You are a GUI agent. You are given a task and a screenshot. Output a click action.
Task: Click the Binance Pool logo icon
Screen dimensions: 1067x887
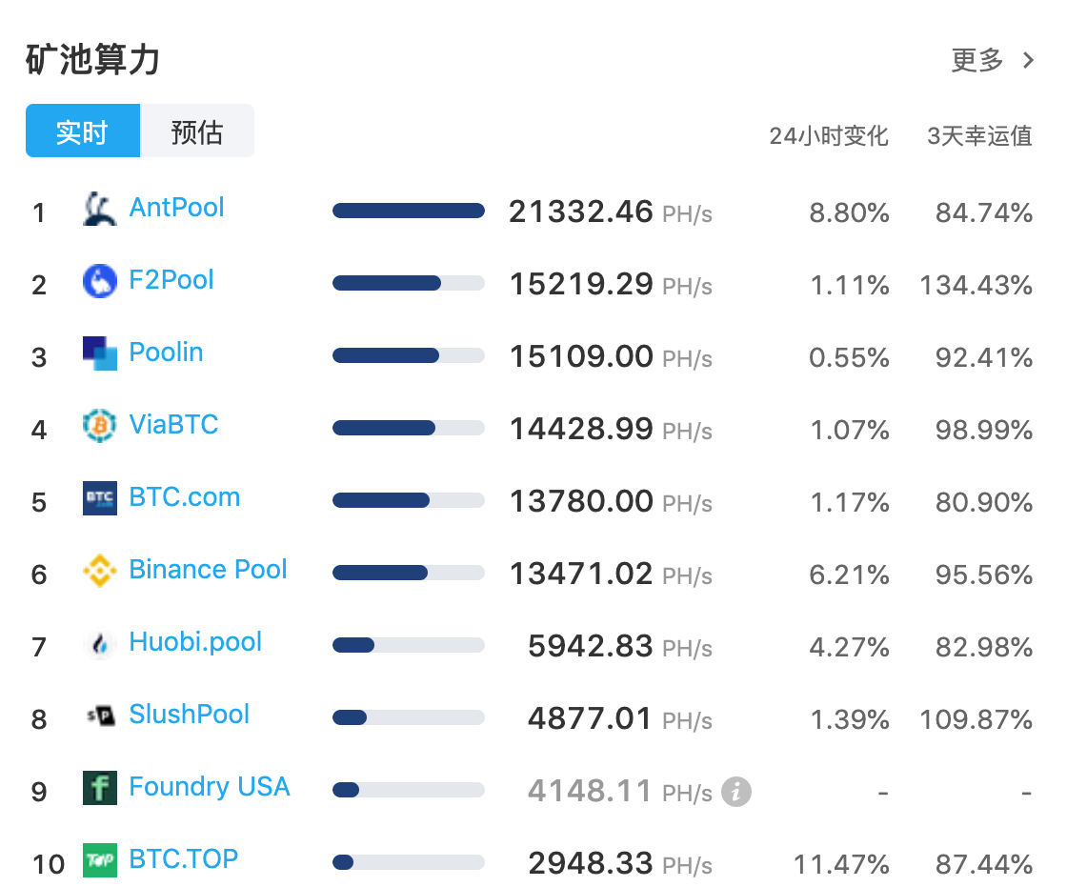click(99, 571)
